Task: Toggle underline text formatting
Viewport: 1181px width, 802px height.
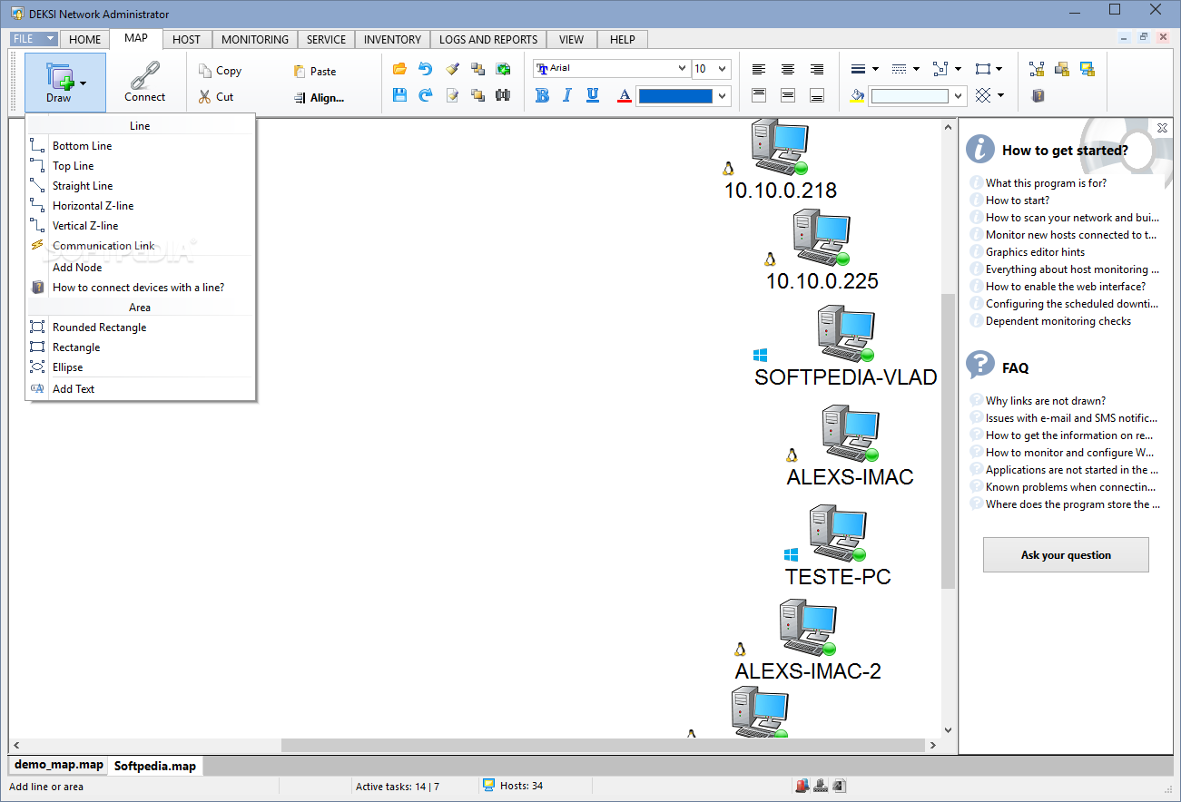Action: [593, 95]
